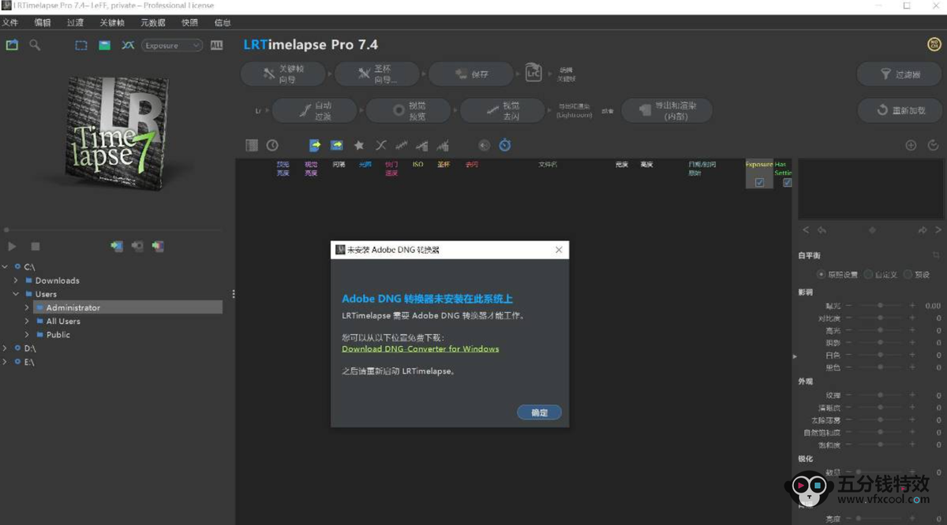This screenshot has width=947, height=525.
Task: Click the stop button under the preview
Action: point(35,247)
